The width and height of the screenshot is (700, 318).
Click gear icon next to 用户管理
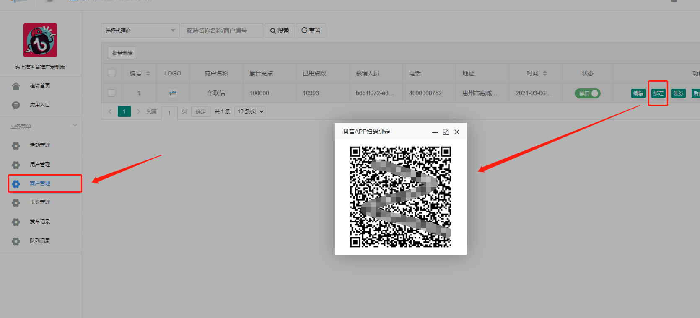click(x=16, y=165)
